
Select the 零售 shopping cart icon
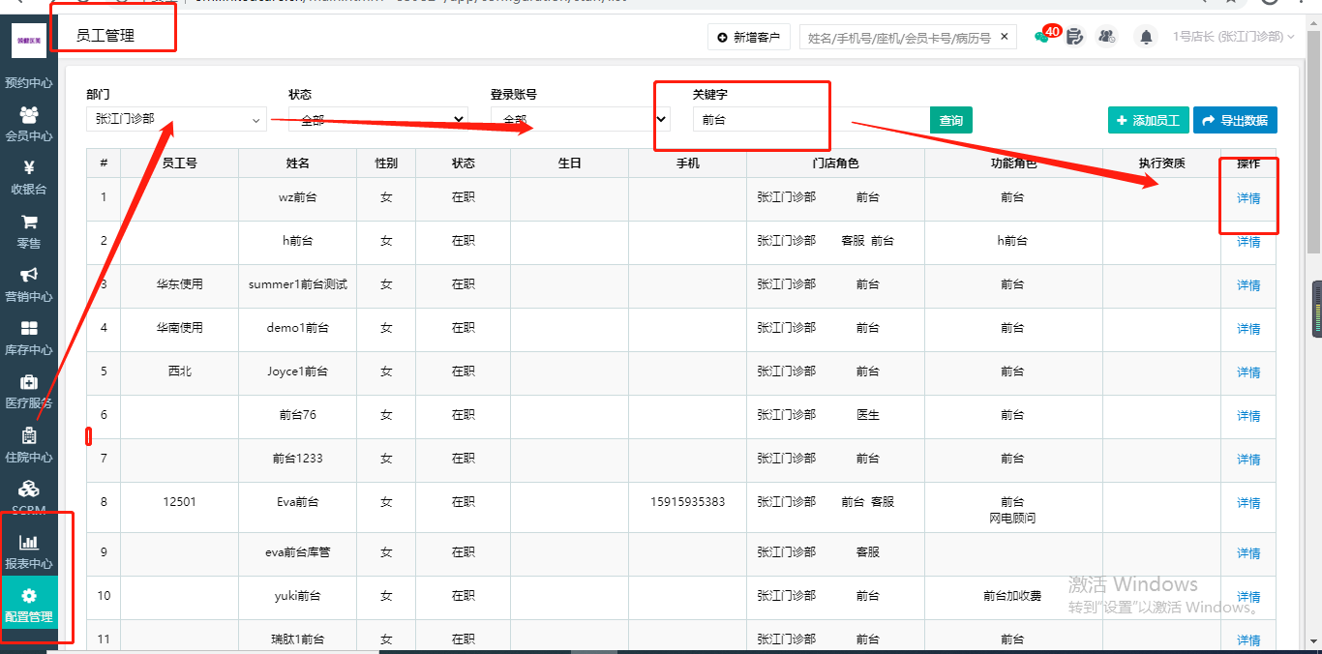tap(29, 223)
